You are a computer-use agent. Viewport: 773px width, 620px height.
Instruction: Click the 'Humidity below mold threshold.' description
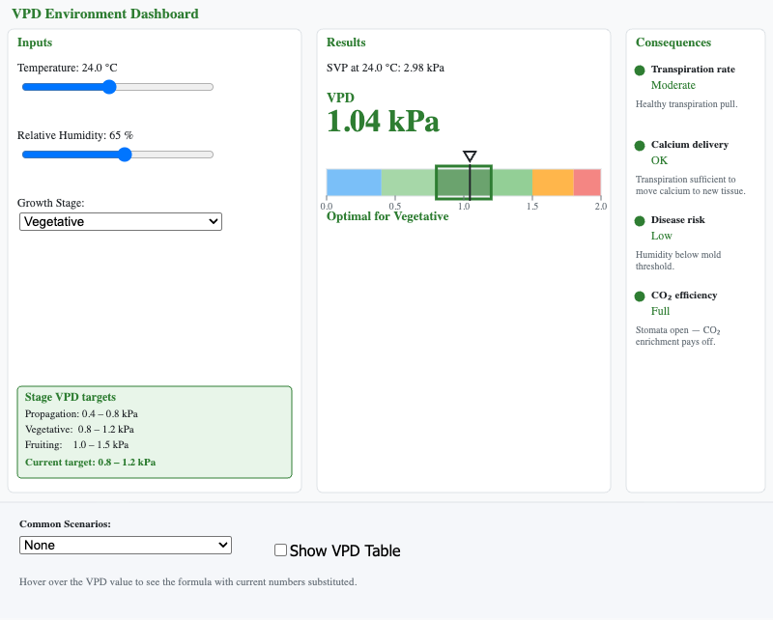coord(678,260)
